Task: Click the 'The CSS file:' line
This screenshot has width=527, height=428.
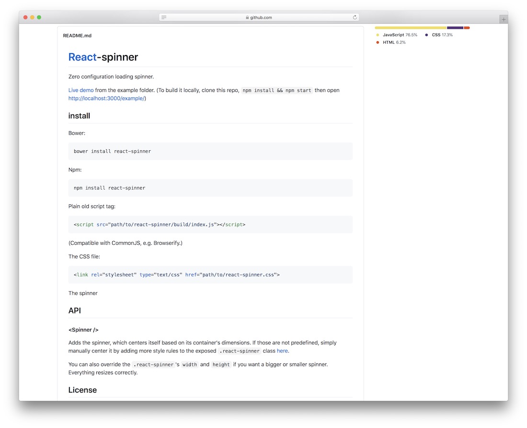Action: coord(84,256)
